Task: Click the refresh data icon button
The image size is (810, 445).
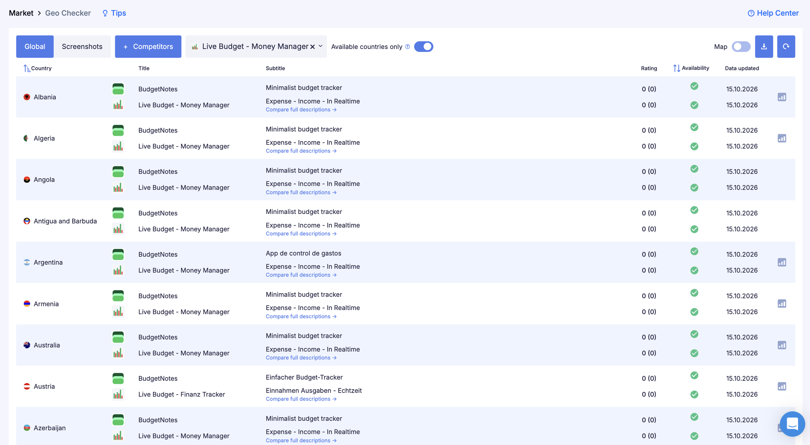Action: [x=786, y=46]
